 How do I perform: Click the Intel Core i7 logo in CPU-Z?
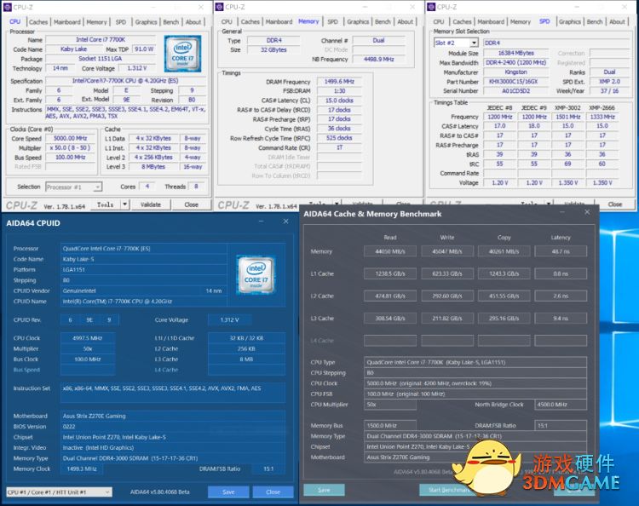click(182, 54)
